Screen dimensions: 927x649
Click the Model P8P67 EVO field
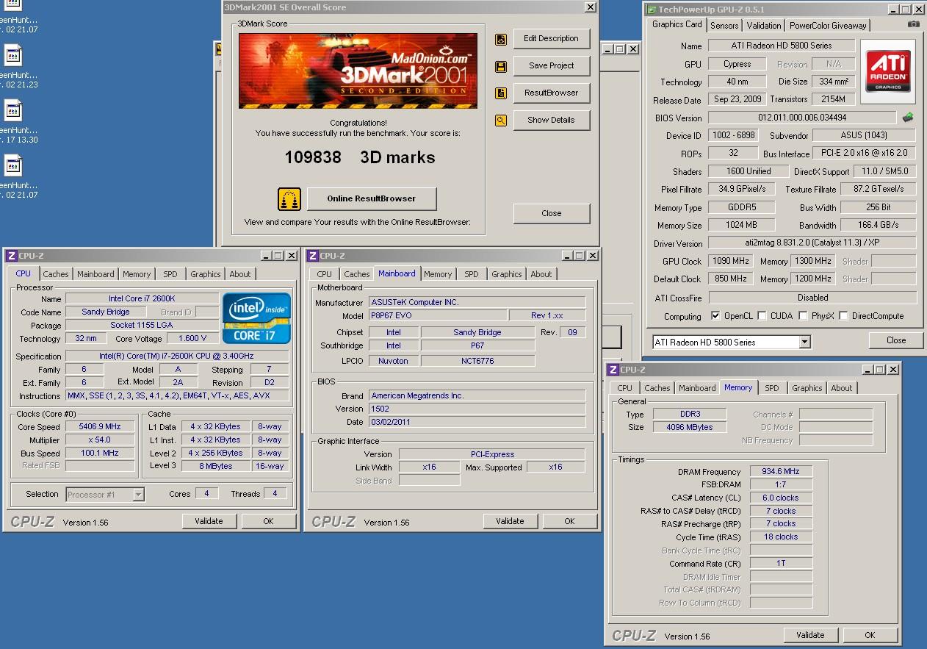[x=439, y=316]
